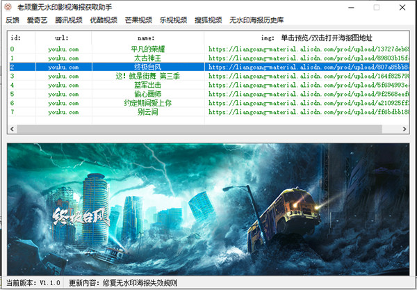Image resolution: width=417 pixels, height=290 pixels.
Task: Select the 偷心画师 row
Action: click(145, 94)
